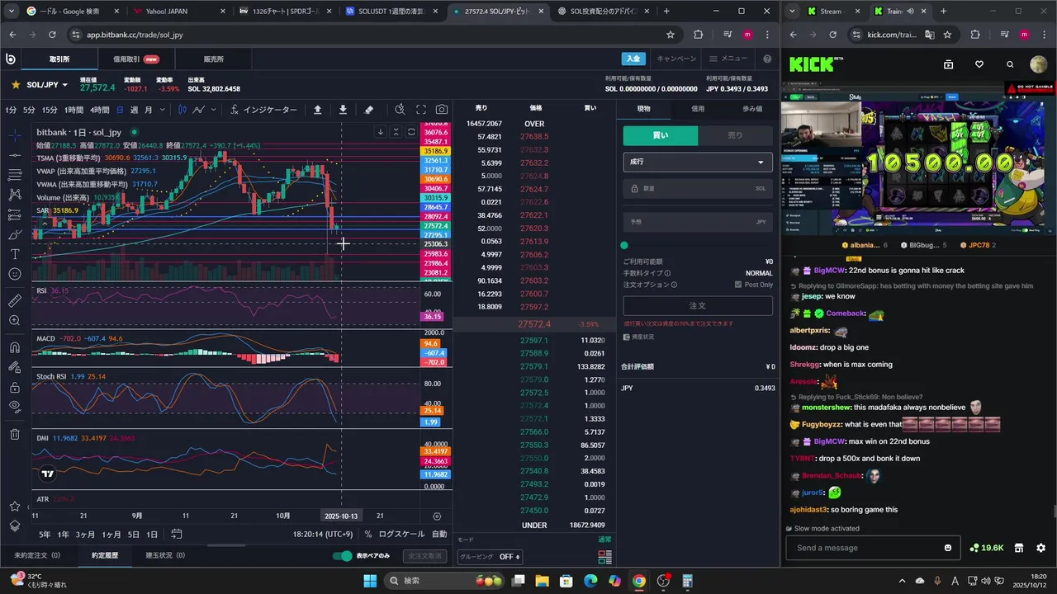Image resolution: width=1057 pixels, height=594 pixels.
Task: Open the グルーピング OFF dropdown
Action: [491, 557]
